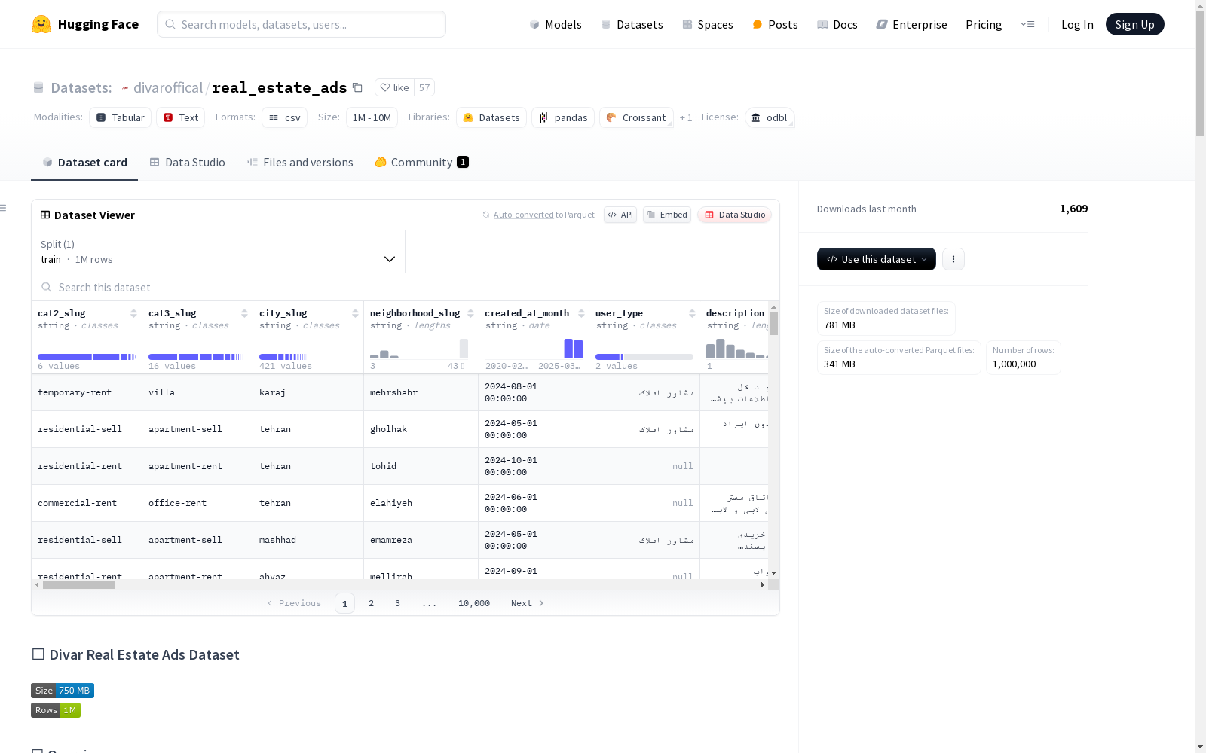The image size is (1206, 753).
Task: Open the Data Studio tab
Action: click(187, 163)
